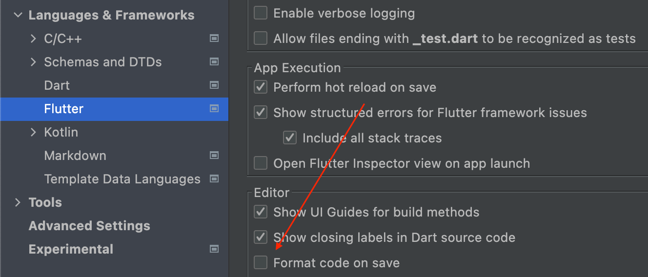Screen dimensions: 648x277
Task: Click project-level icon next to Schemas and DTDs
Action: coord(214,62)
